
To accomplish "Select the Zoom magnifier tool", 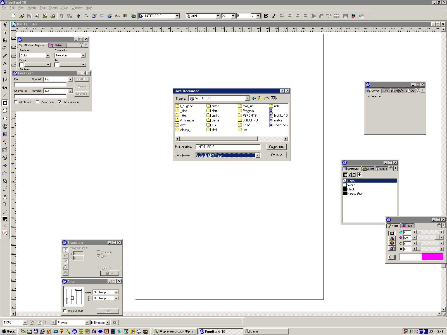I will coord(5,204).
